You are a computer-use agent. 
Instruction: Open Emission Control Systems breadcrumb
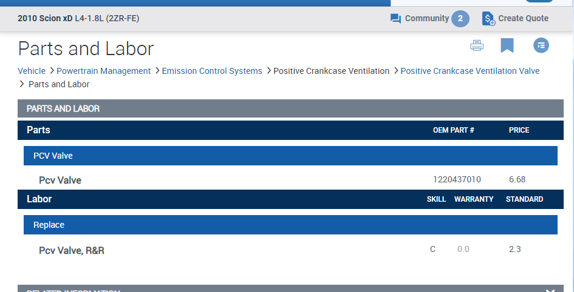212,71
